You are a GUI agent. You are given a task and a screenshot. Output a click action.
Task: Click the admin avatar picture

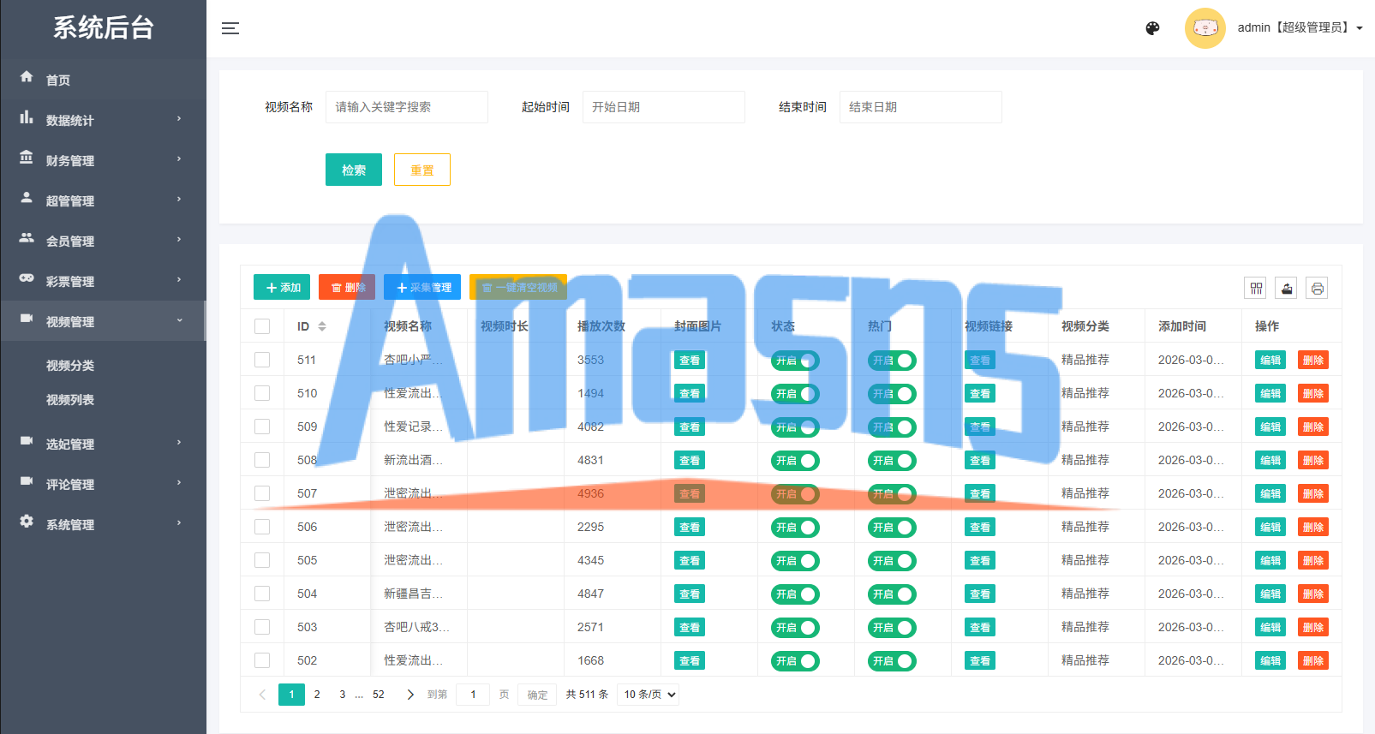[x=1205, y=28]
